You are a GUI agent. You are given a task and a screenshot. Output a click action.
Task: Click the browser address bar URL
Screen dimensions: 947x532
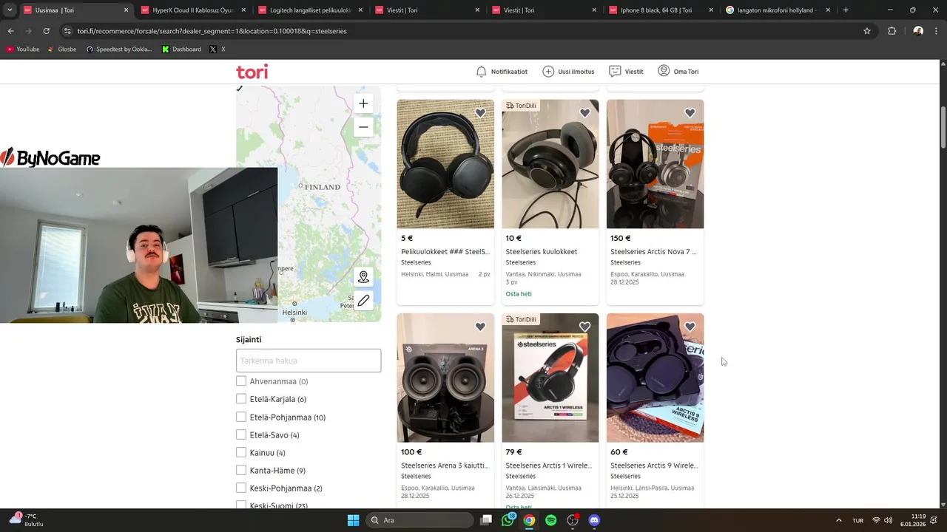pyautogui.click(x=212, y=31)
